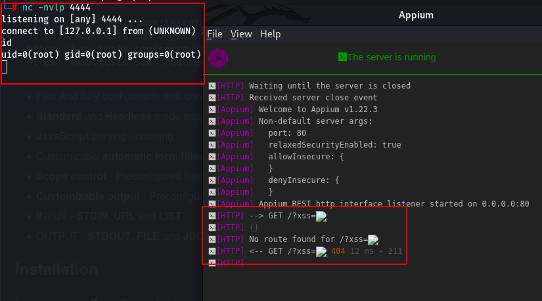
Task: Click log icon beside 'No route found for' line
Action: [212, 239]
